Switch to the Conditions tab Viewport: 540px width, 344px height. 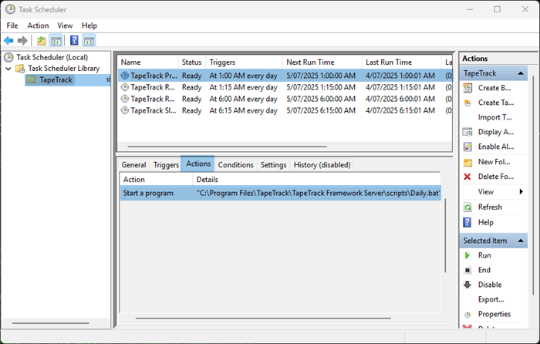pos(235,165)
